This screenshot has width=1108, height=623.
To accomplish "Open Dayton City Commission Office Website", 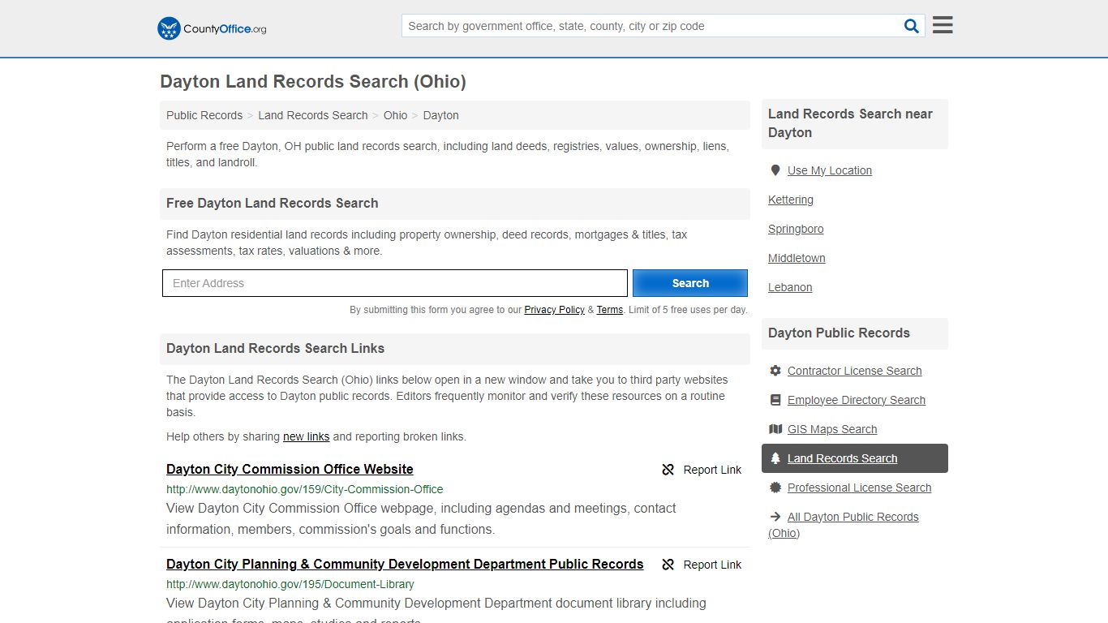I will coord(290,469).
